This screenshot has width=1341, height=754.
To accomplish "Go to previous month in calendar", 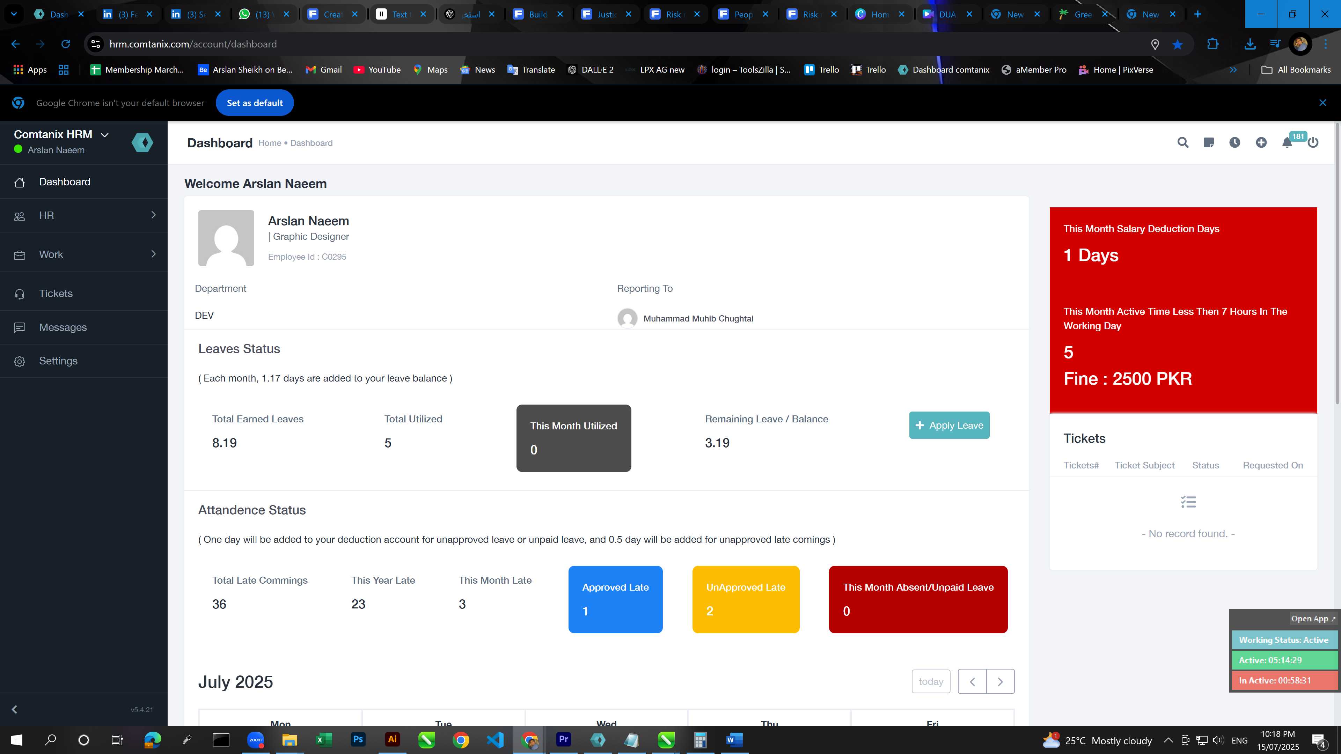I will tap(972, 681).
